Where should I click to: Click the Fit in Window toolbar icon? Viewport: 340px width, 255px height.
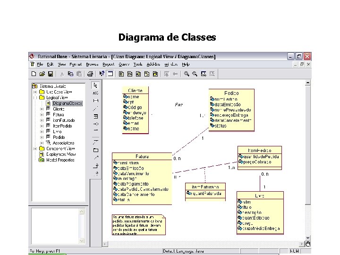[204, 74]
